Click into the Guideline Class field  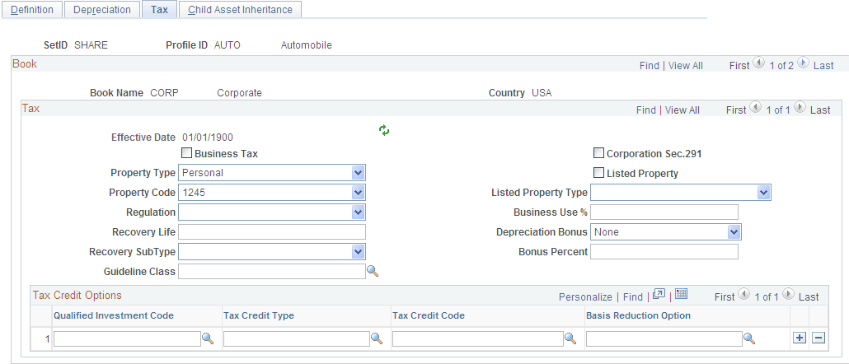pyautogui.click(x=272, y=271)
